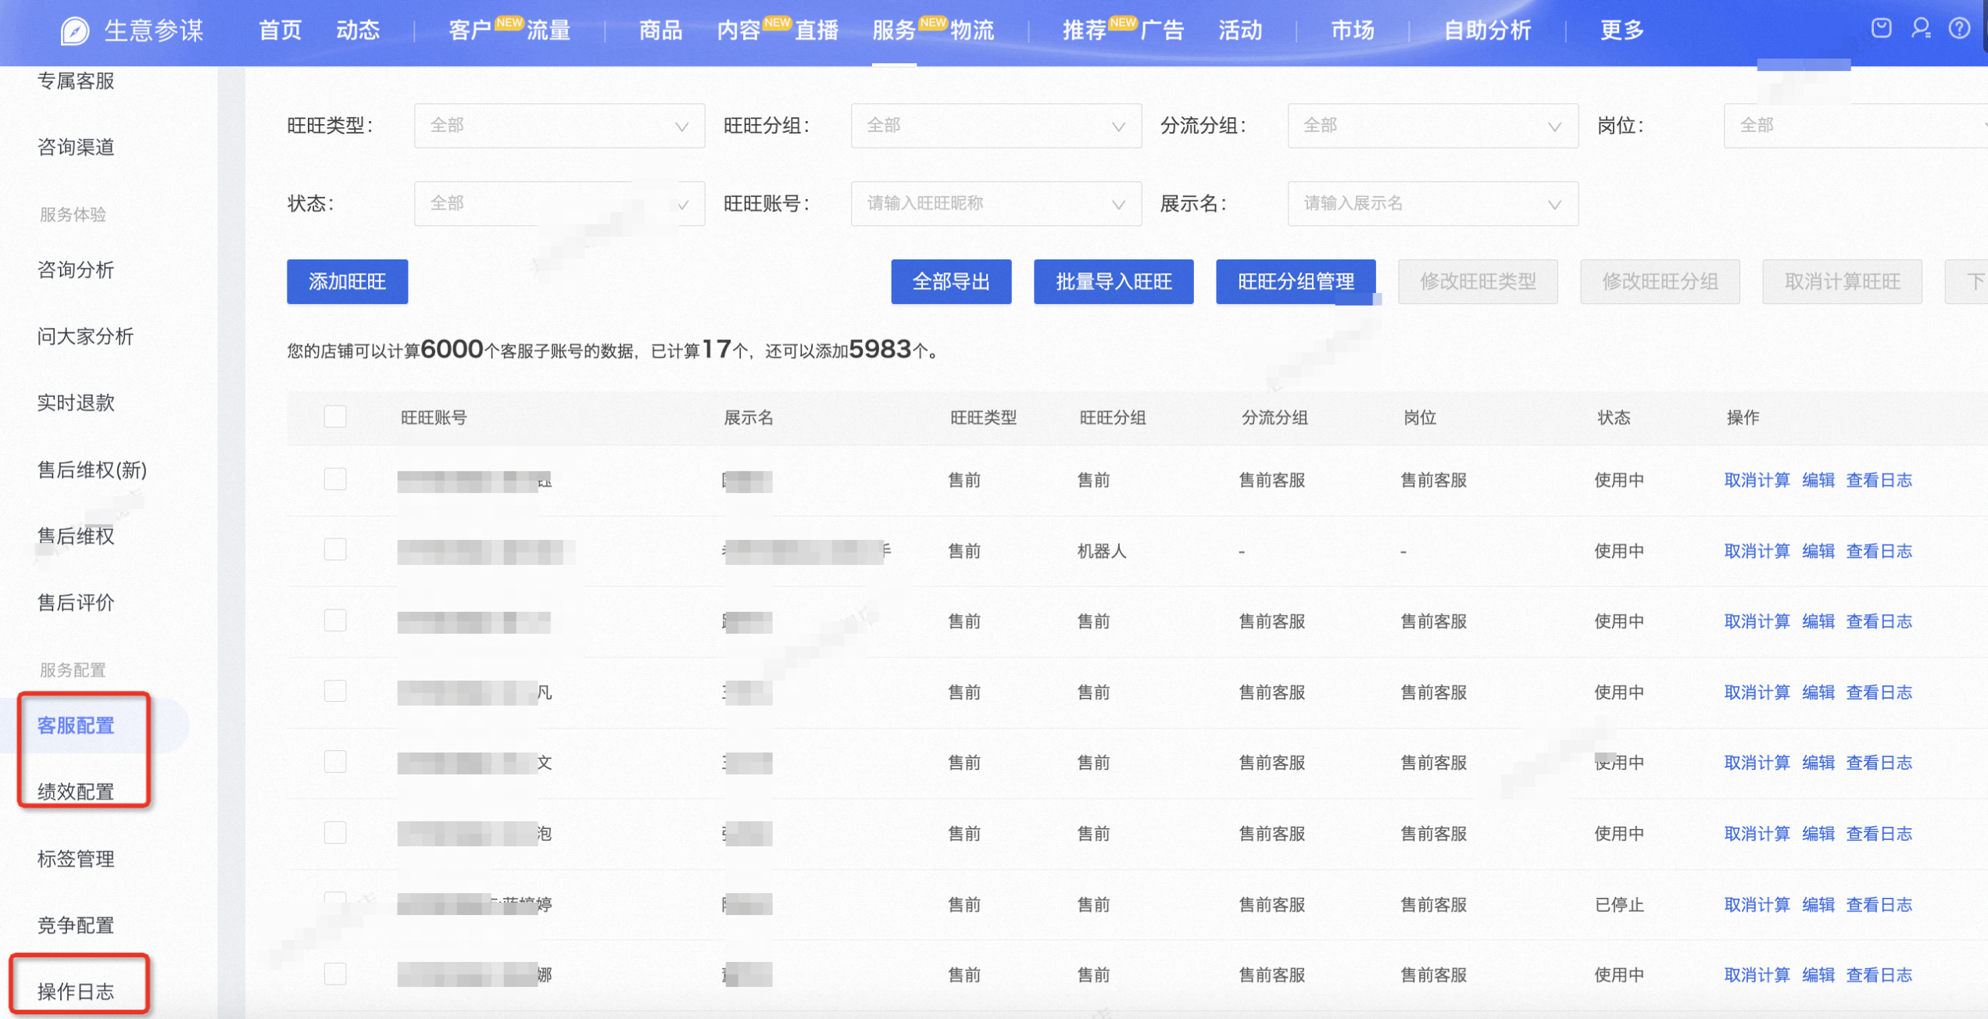Open the 动态 navigation item

tap(358, 30)
